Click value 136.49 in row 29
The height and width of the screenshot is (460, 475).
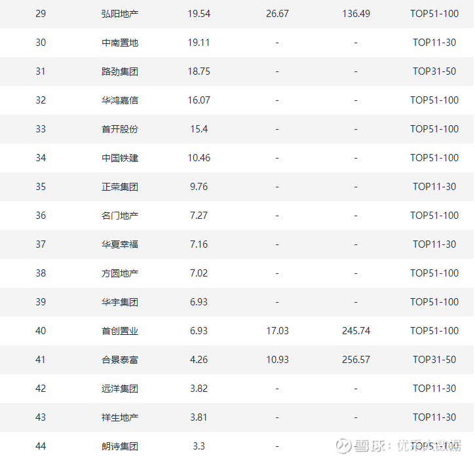point(356,14)
